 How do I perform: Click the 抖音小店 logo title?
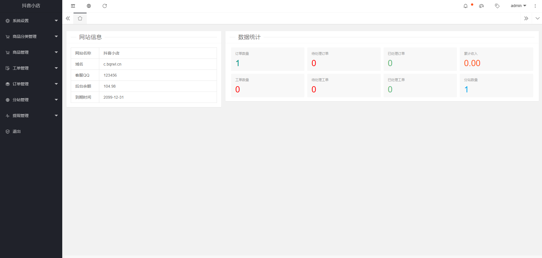(x=31, y=6)
